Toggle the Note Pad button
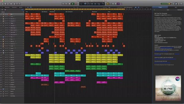 176,4
